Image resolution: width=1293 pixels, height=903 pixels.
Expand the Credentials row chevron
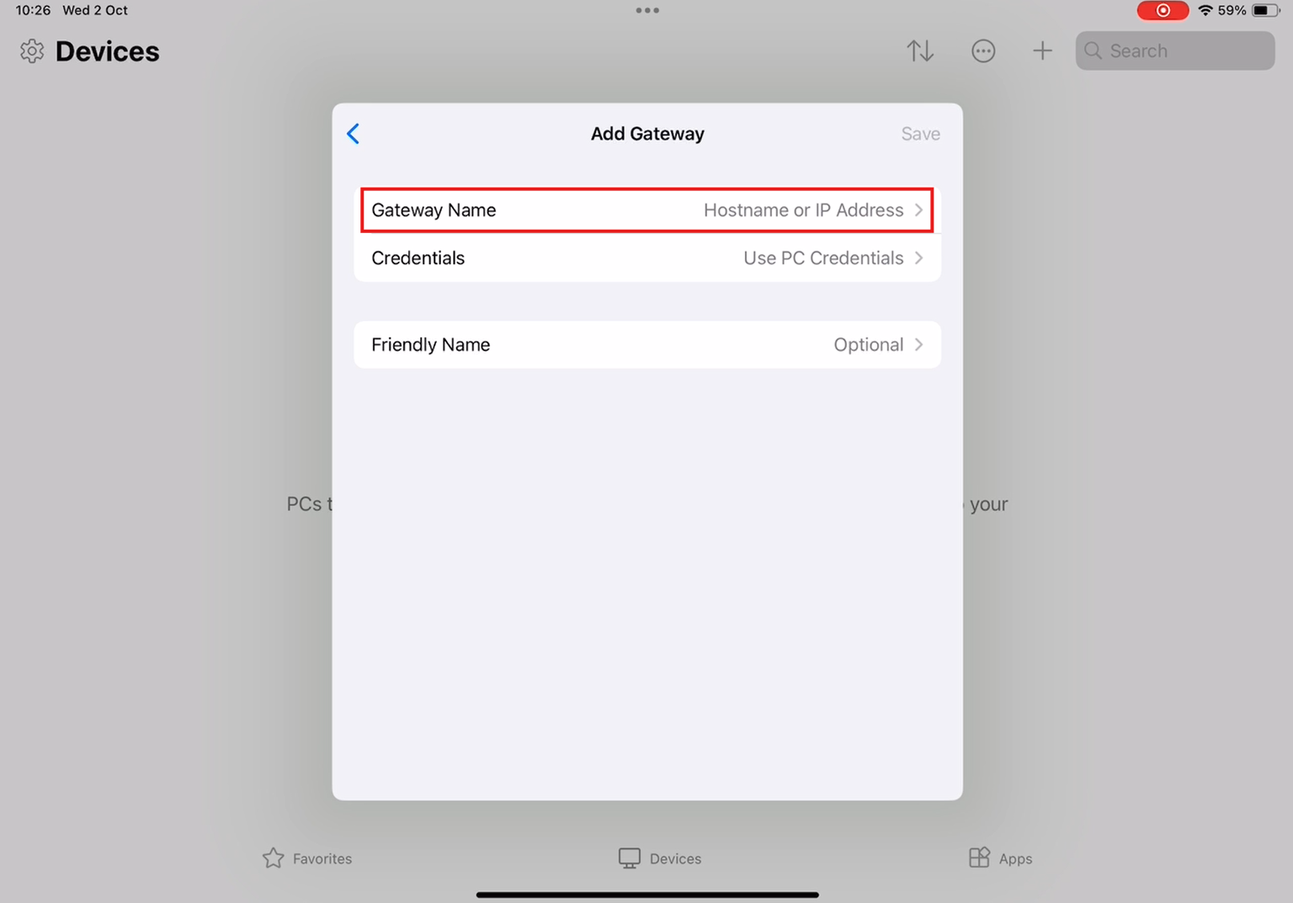pyautogui.click(x=919, y=258)
